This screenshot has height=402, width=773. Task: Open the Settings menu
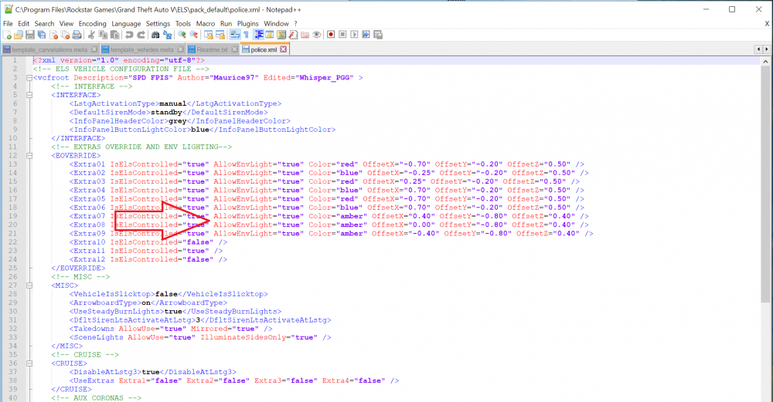(158, 24)
